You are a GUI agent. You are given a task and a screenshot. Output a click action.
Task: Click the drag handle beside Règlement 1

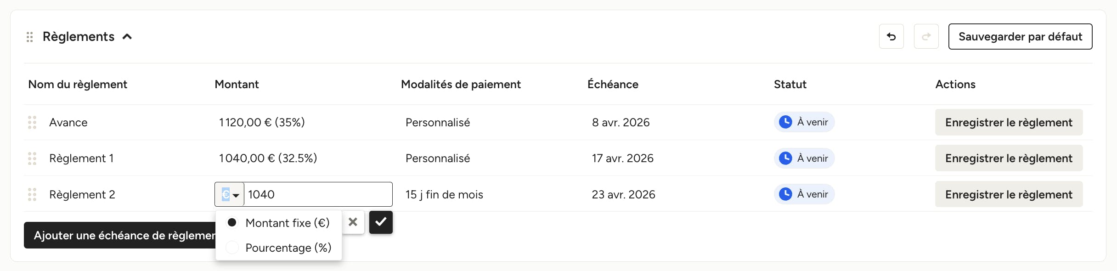pos(32,158)
